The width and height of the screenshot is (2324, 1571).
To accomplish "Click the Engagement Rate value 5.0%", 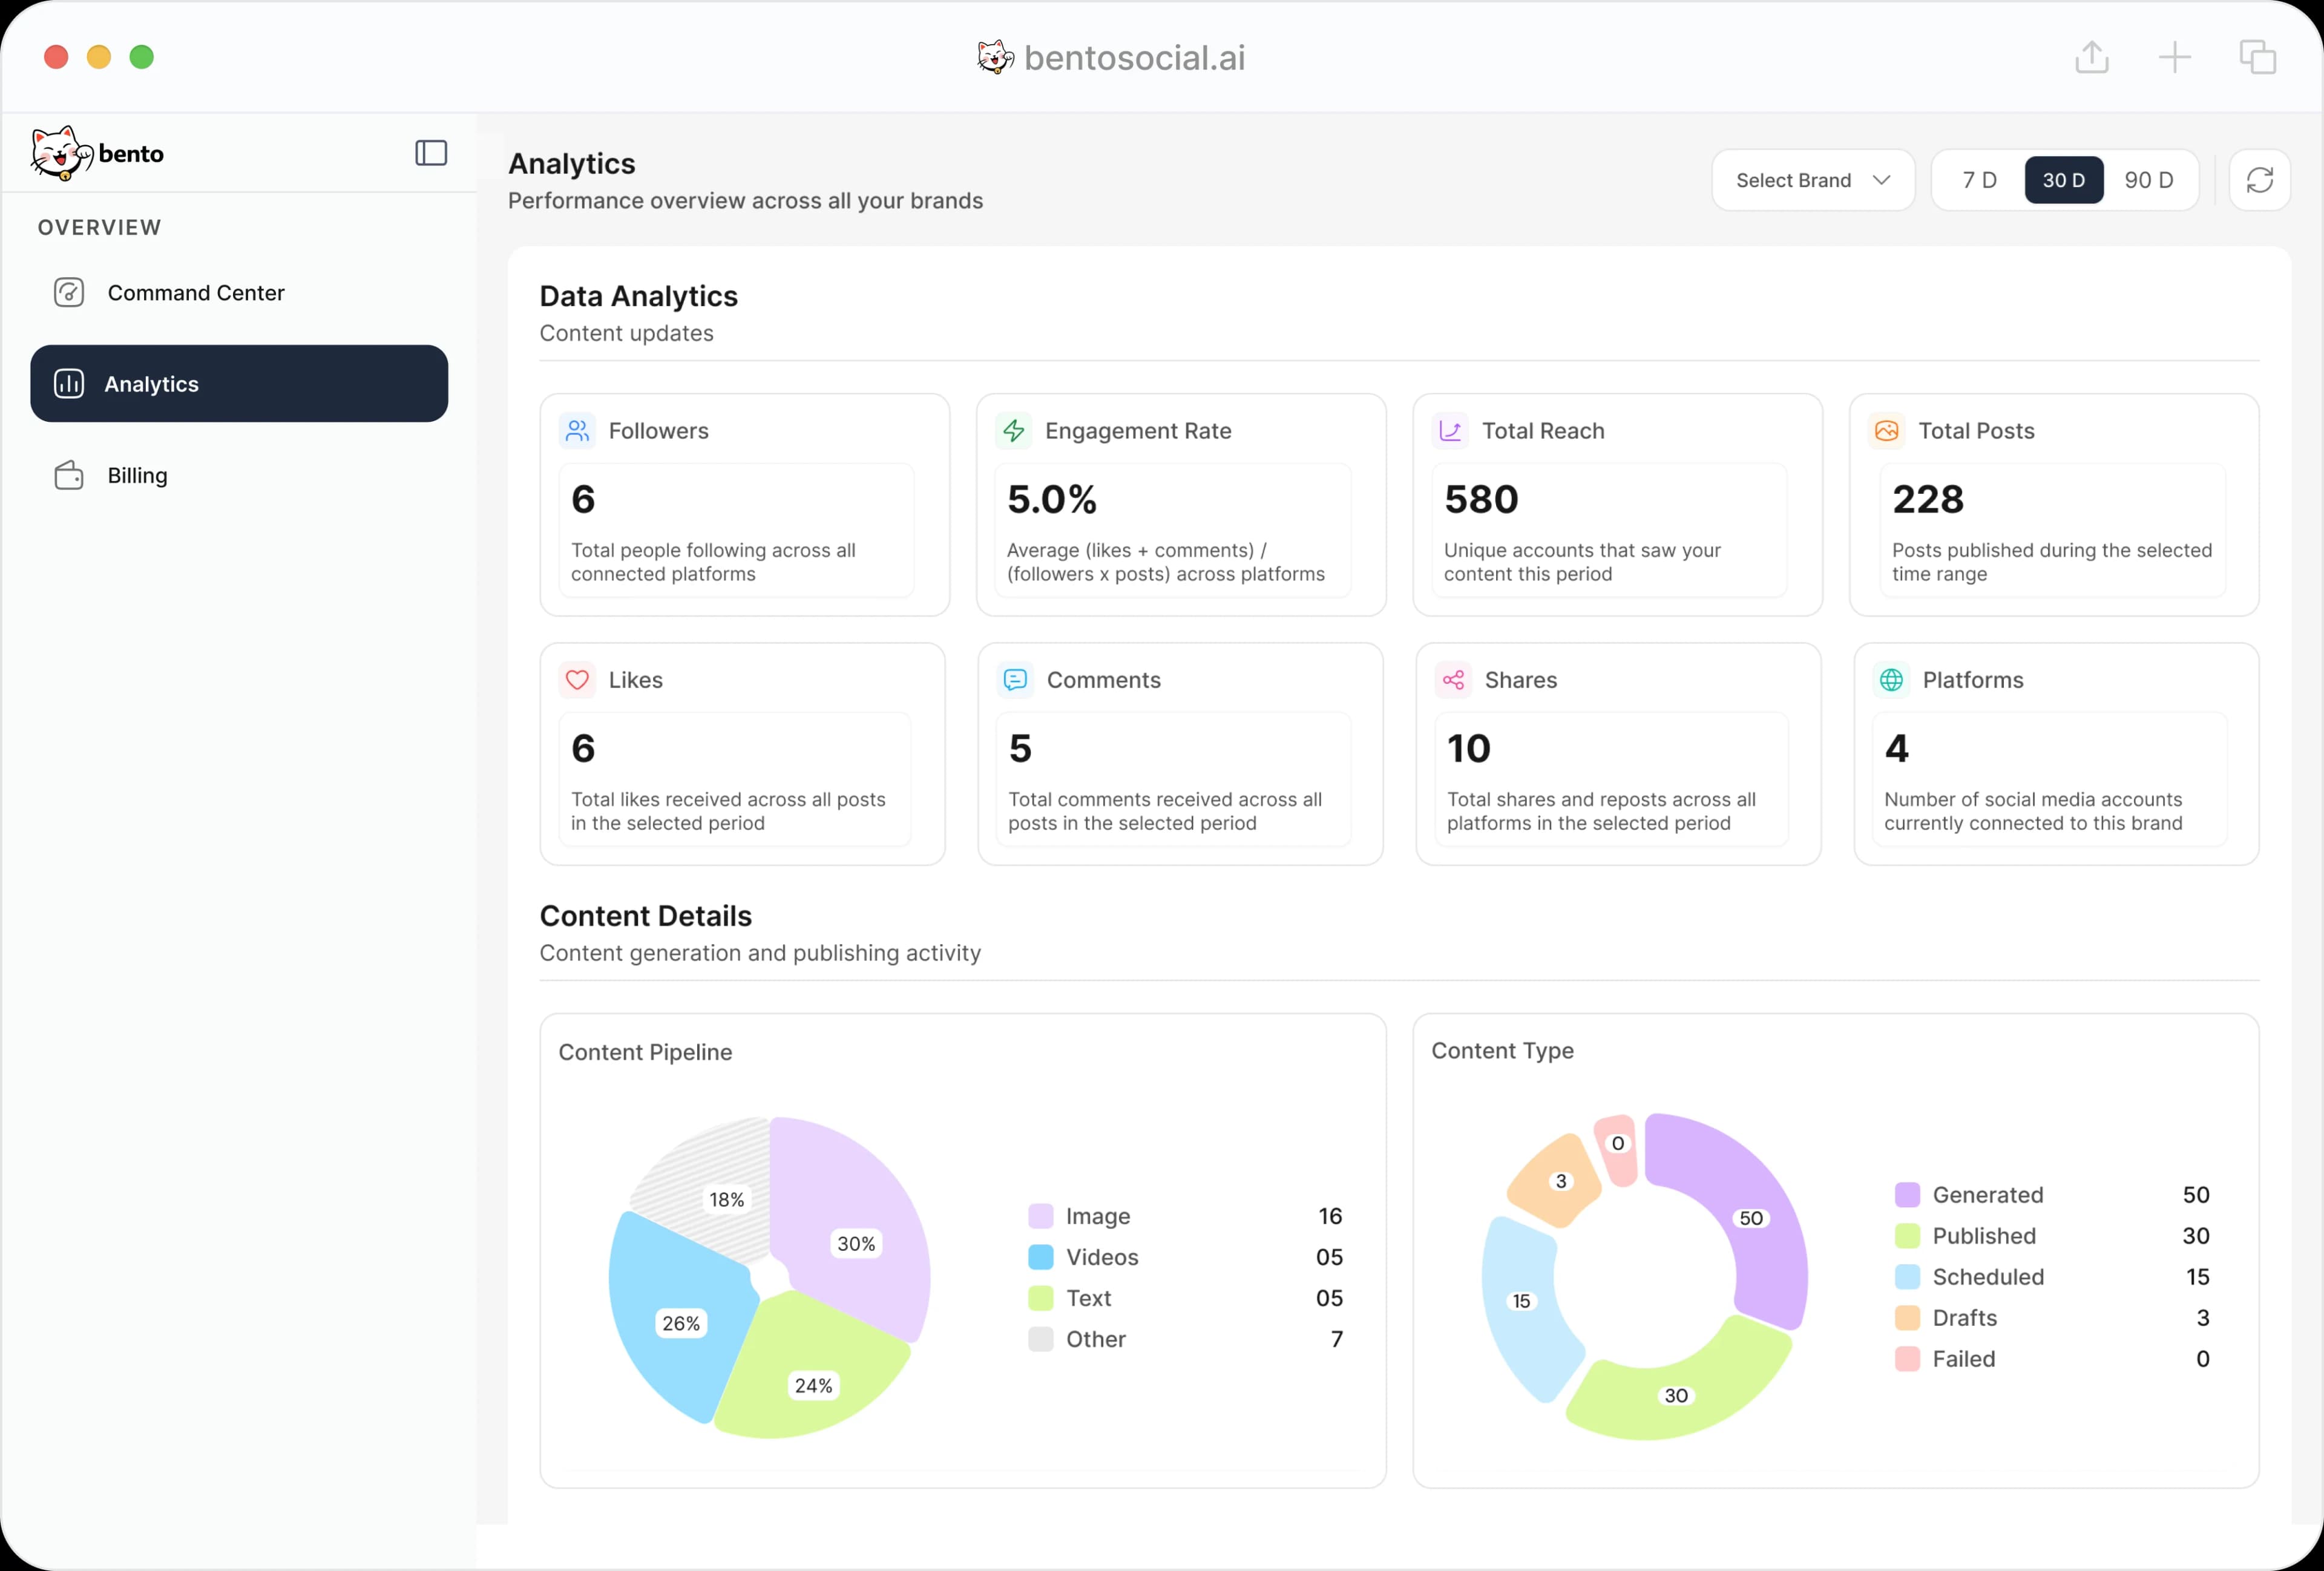I will coord(1052,499).
